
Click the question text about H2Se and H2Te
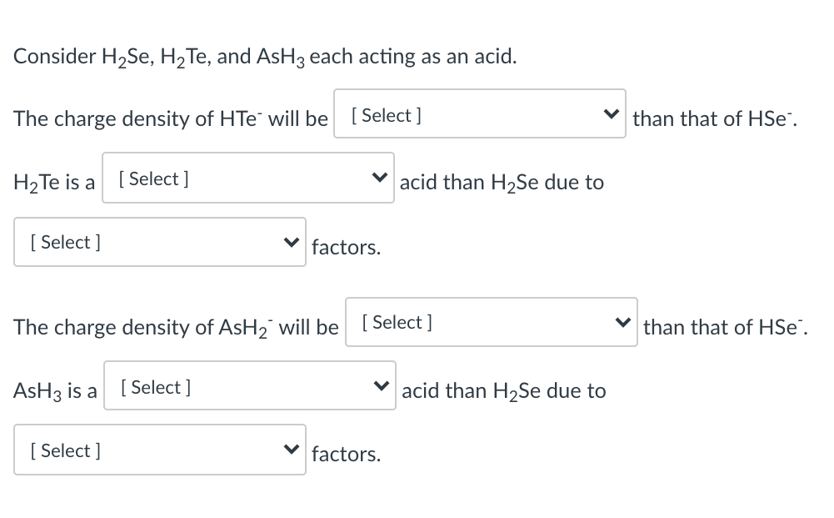264,56
